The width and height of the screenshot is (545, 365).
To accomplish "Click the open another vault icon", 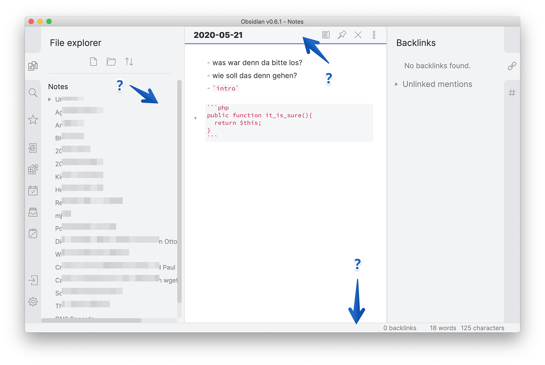I will click(33, 280).
